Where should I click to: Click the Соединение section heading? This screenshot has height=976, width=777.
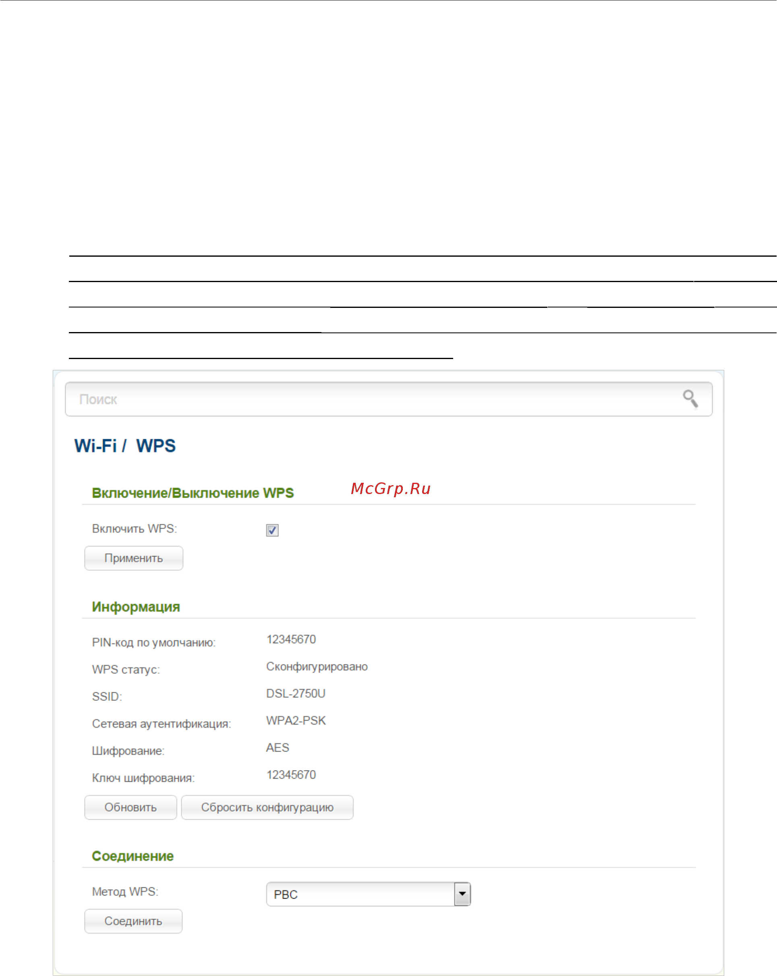[x=133, y=856]
